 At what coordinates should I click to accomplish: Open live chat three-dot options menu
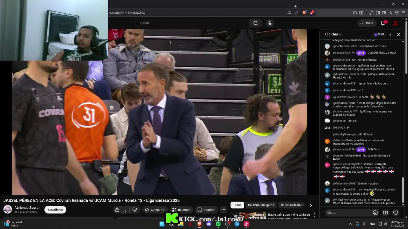pyautogui.click(x=390, y=34)
